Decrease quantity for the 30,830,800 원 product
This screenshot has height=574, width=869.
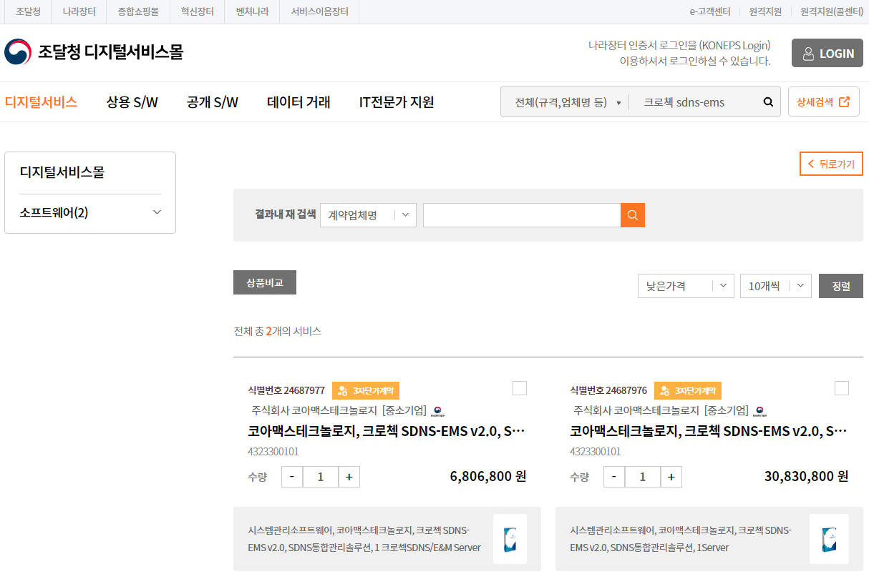[614, 477]
